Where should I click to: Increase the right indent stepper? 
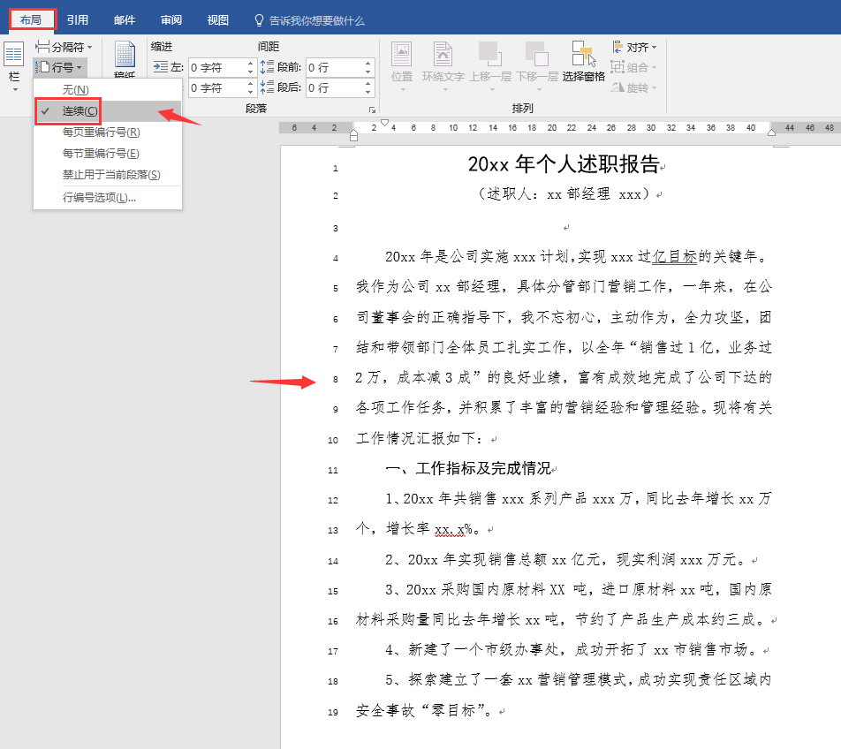click(x=250, y=84)
